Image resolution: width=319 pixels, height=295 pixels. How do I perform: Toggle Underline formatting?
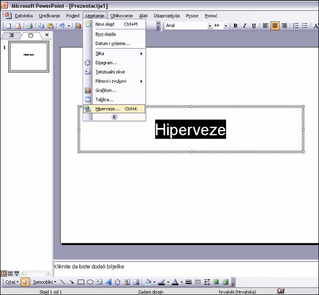tap(254, 26)
